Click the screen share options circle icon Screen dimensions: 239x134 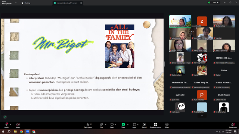pos(81,3)
